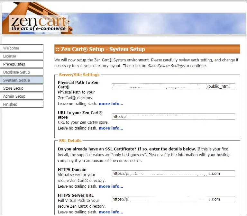Click the Physical Path To Zen Cart label
The height and width of the screenshot is (216, 247).
pos(78,85)
